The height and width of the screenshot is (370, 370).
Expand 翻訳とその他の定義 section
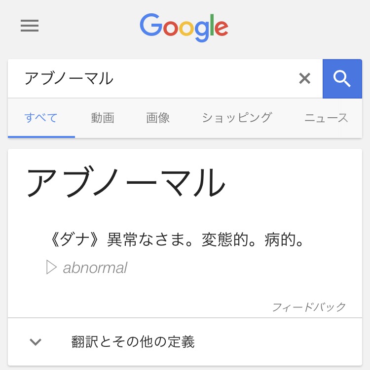[x=133, y=342]
